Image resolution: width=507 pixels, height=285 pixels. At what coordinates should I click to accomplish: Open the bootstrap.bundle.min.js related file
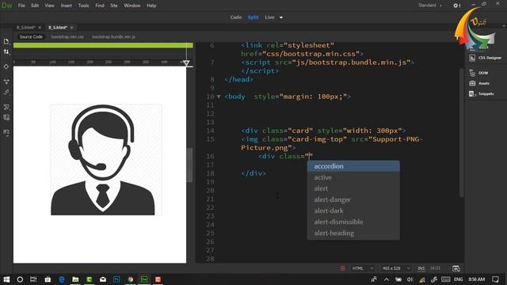pyautogui.click(x=113, y=37)
